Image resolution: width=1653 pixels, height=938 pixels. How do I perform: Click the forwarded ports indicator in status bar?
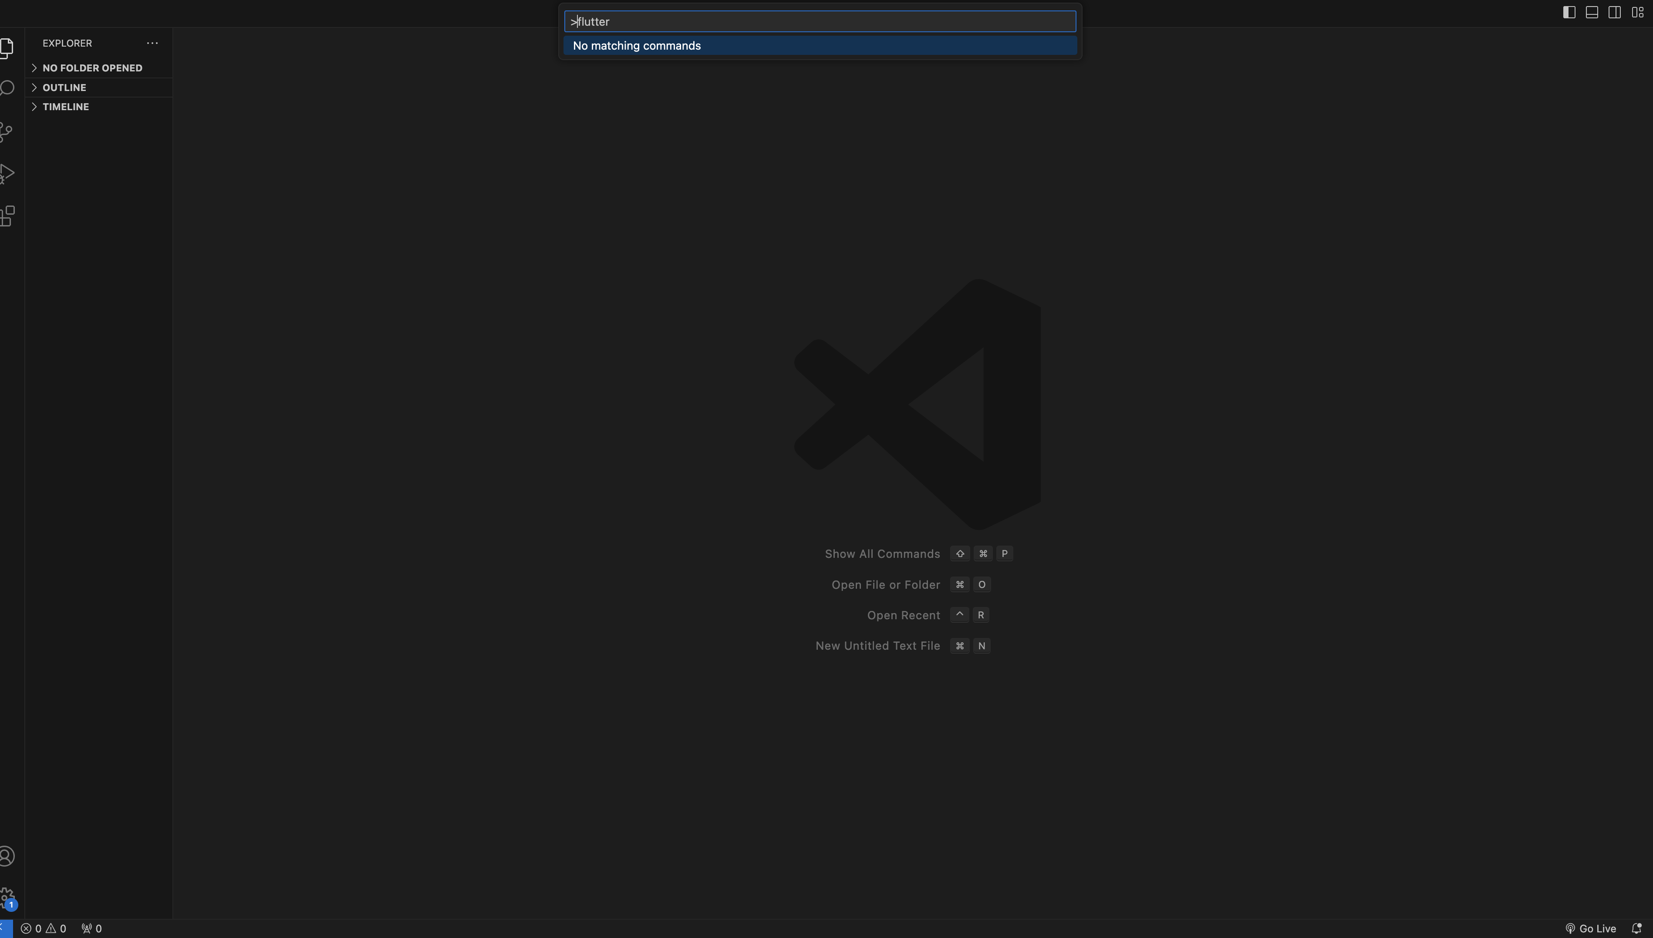point(91,928)
